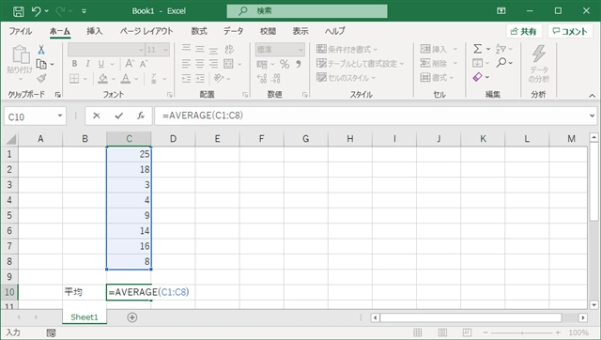Screen dimensions: 601x340
Task: Select the ホーム tab
Action: point(60,31)
